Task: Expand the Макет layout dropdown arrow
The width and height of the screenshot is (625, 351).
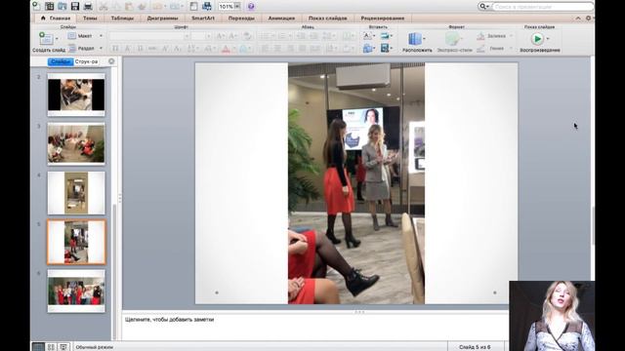Action: (x=101, y=36)
